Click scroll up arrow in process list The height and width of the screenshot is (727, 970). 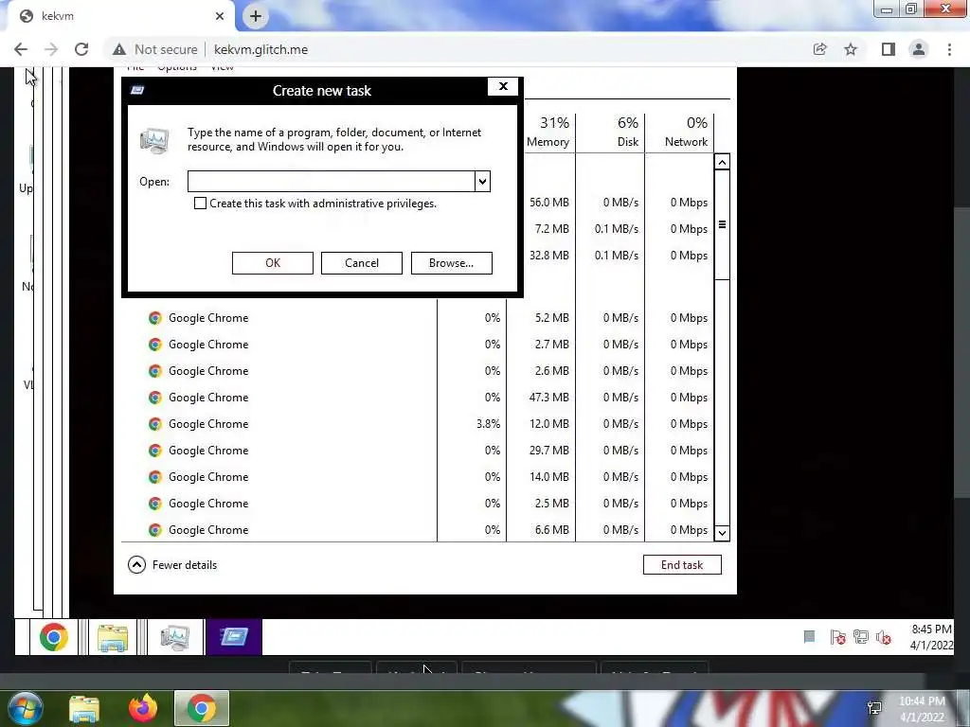[x=722, y=162]
